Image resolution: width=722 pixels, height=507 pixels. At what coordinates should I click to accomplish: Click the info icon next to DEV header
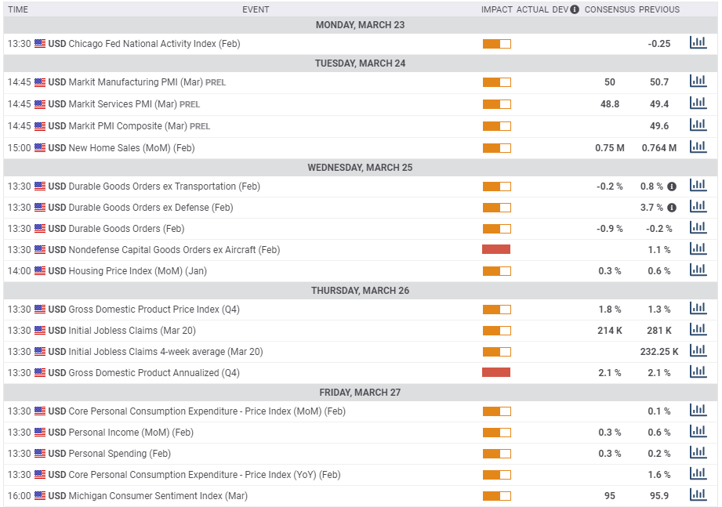coord(575,9)
